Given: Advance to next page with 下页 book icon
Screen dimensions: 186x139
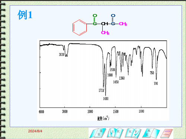Looking at the screenshot, I should [133, 133].
